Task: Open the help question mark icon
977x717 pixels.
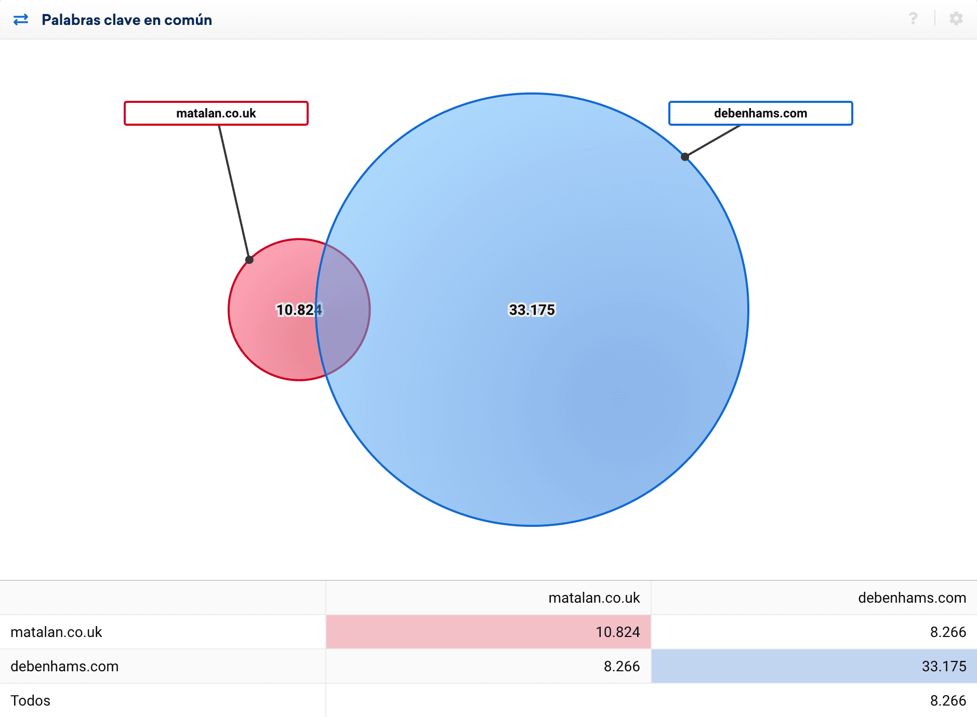Action: tap(913, 19)
